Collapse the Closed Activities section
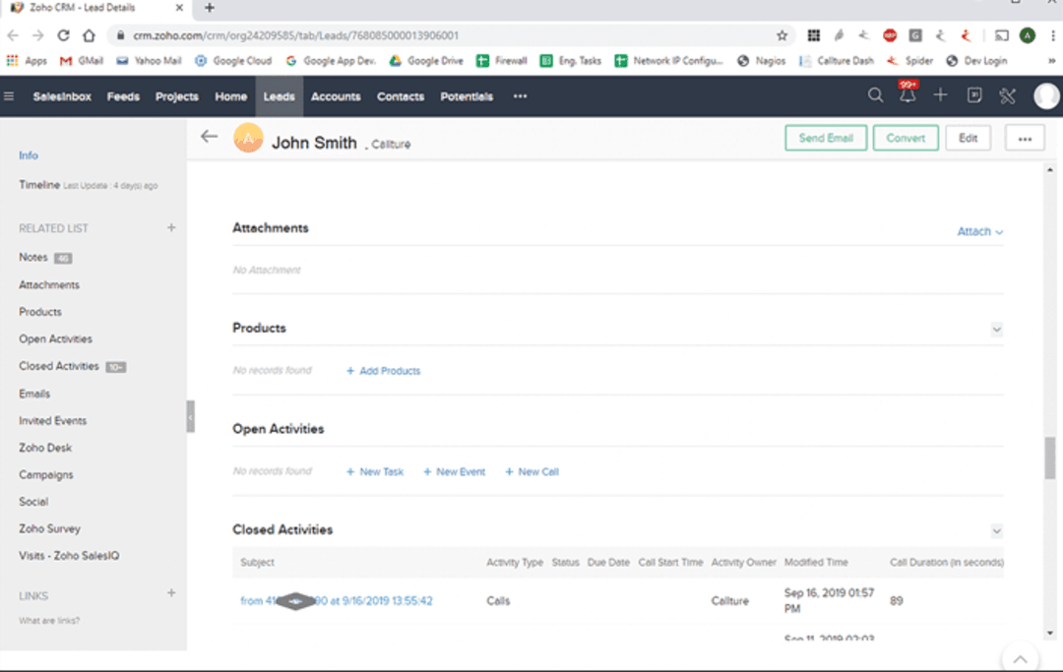Image resolution: width=1063 pixels, height=672 pixels. [x=996, y=531]
